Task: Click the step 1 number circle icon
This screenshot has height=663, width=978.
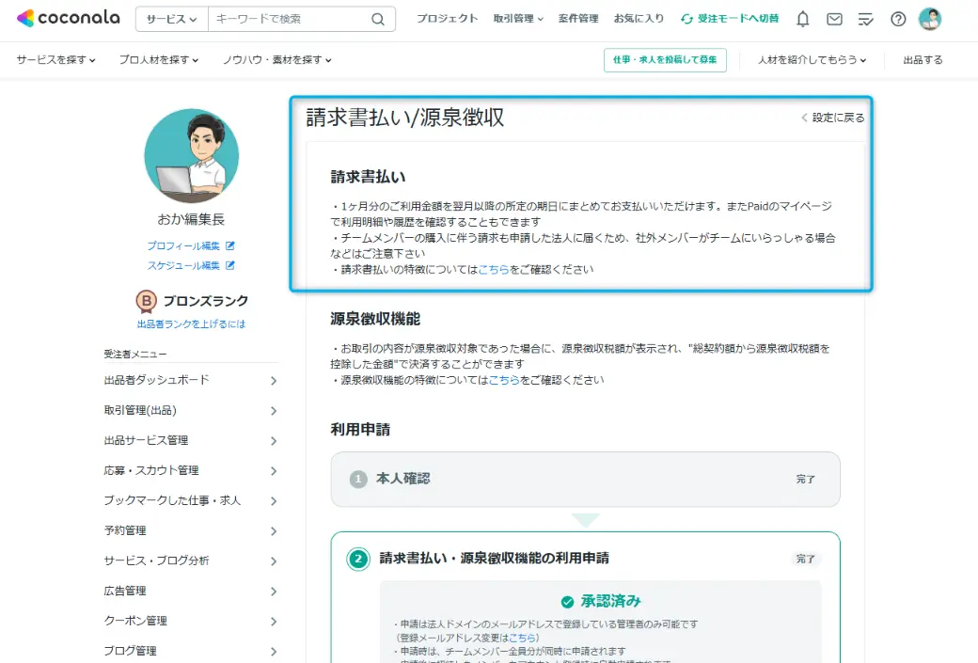Action: click(358, 479)
